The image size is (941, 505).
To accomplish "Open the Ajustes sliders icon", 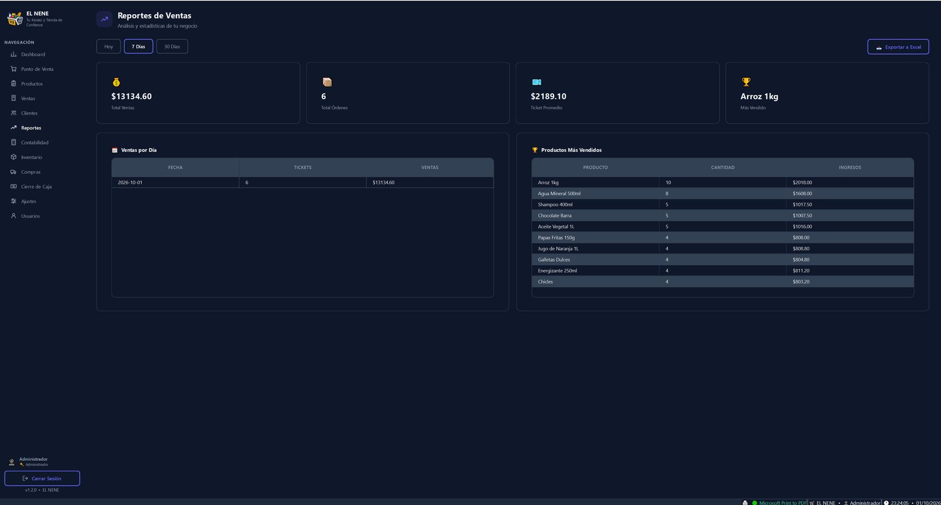I will (x=14, y=201).
